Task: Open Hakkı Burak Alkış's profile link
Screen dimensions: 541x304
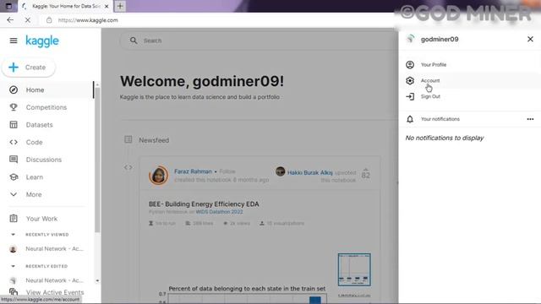Action: click(x=310, y=172)
